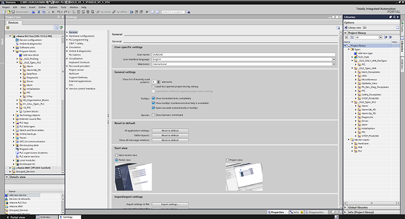Screen dimensions: 405x219
Task: Adjust recently used projects count stepper
Action: [158, 82]
